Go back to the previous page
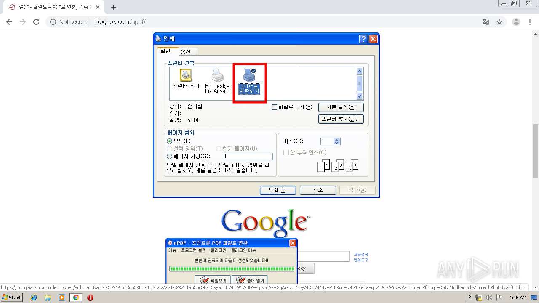 pyautogui.click(x=9, y=22)
